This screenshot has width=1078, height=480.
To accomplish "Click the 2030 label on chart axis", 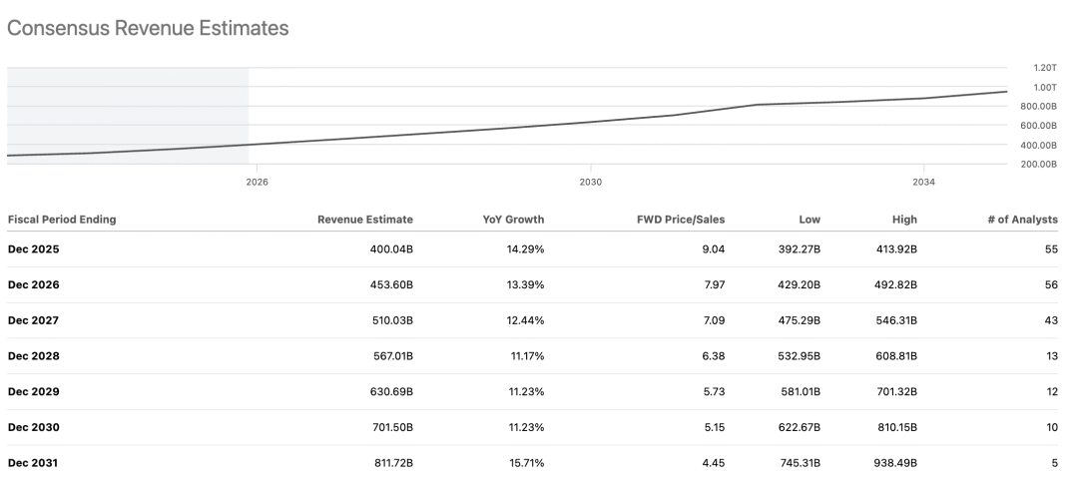I will pyautogui.click(x=590, y=183).
